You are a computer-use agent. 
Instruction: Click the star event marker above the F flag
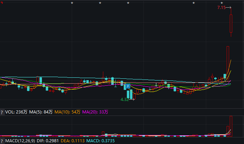(128, 3)
